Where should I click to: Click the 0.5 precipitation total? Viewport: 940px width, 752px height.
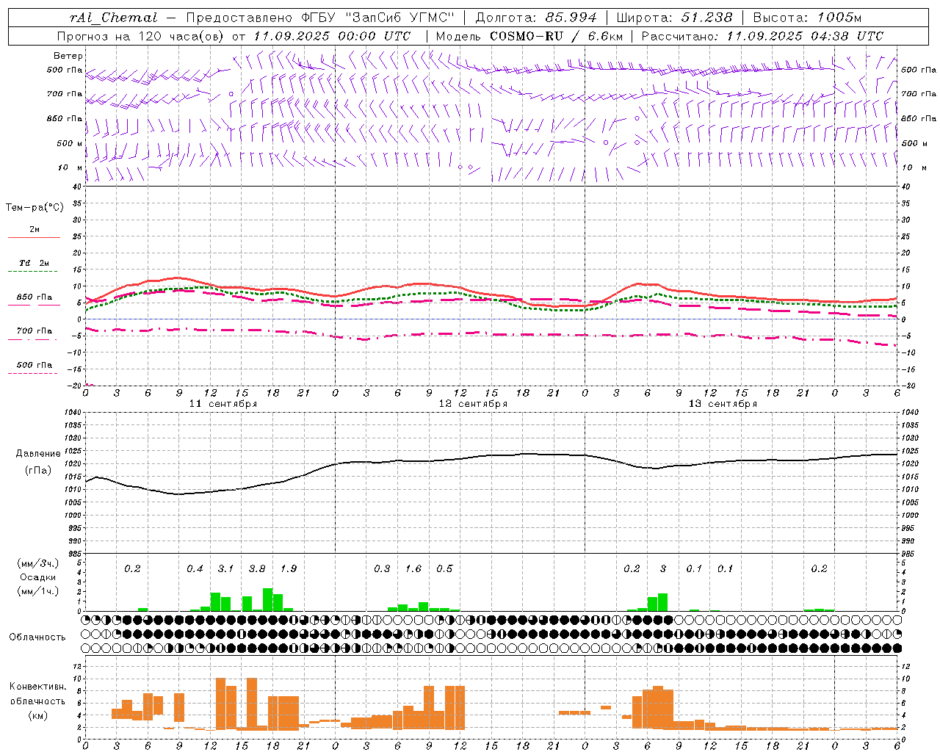tap(444, 568)
